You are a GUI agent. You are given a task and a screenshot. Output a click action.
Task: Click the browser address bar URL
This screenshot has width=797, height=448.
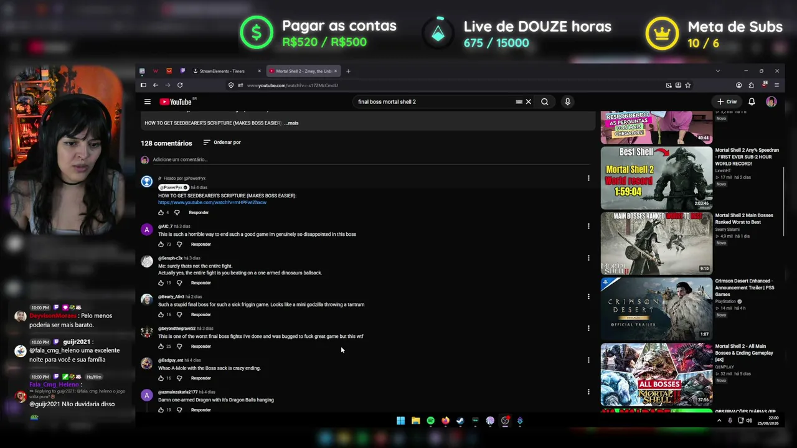(293, 85)
